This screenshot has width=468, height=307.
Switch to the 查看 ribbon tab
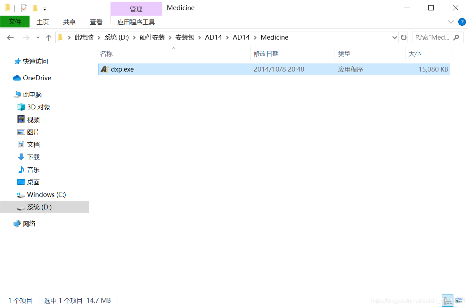[x=96, y=22]
